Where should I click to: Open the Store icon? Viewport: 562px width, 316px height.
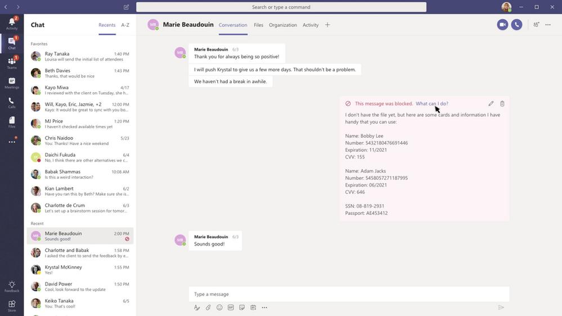12,306
